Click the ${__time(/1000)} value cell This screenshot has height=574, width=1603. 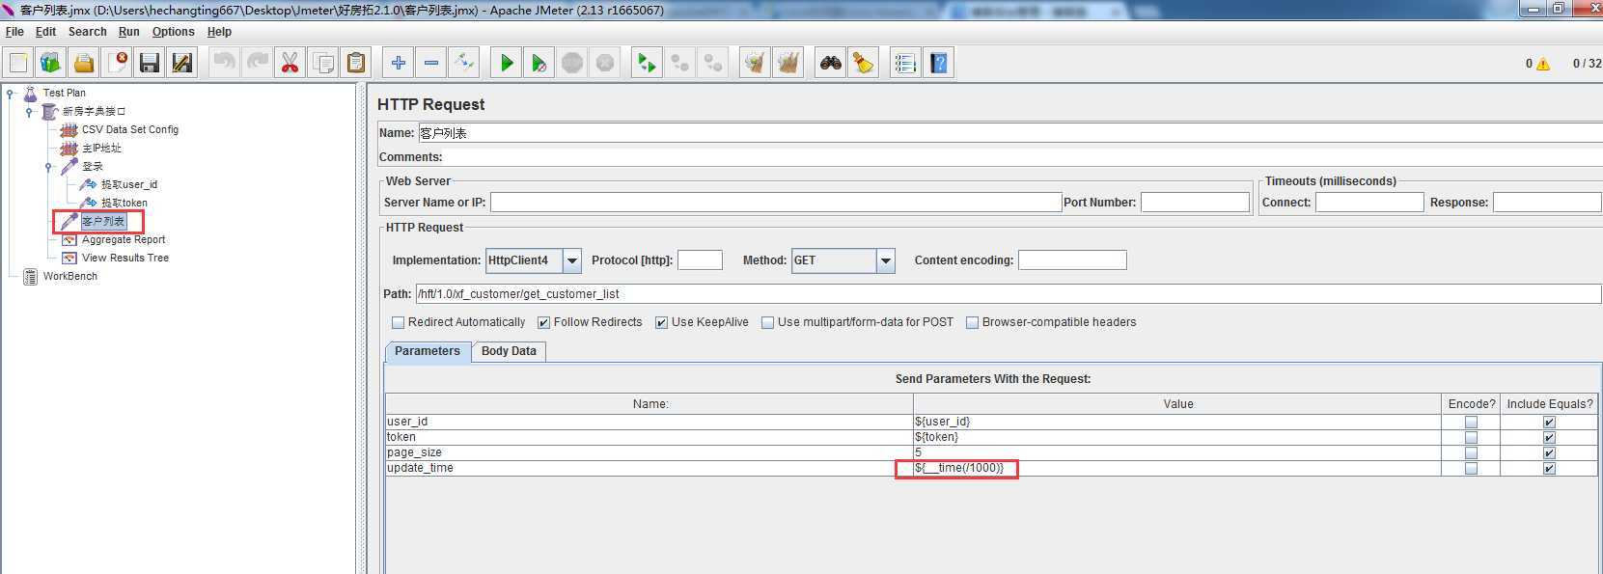click(1177, 468)
